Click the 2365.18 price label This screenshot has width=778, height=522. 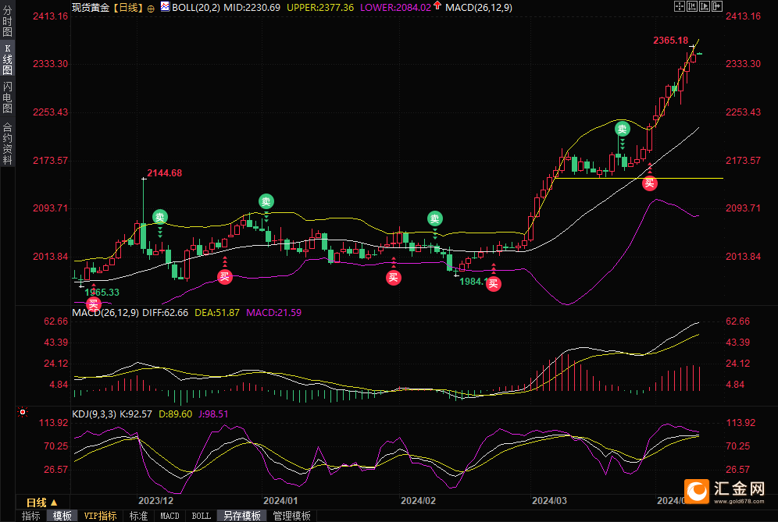pyautogui.click(x=669, y=40)
